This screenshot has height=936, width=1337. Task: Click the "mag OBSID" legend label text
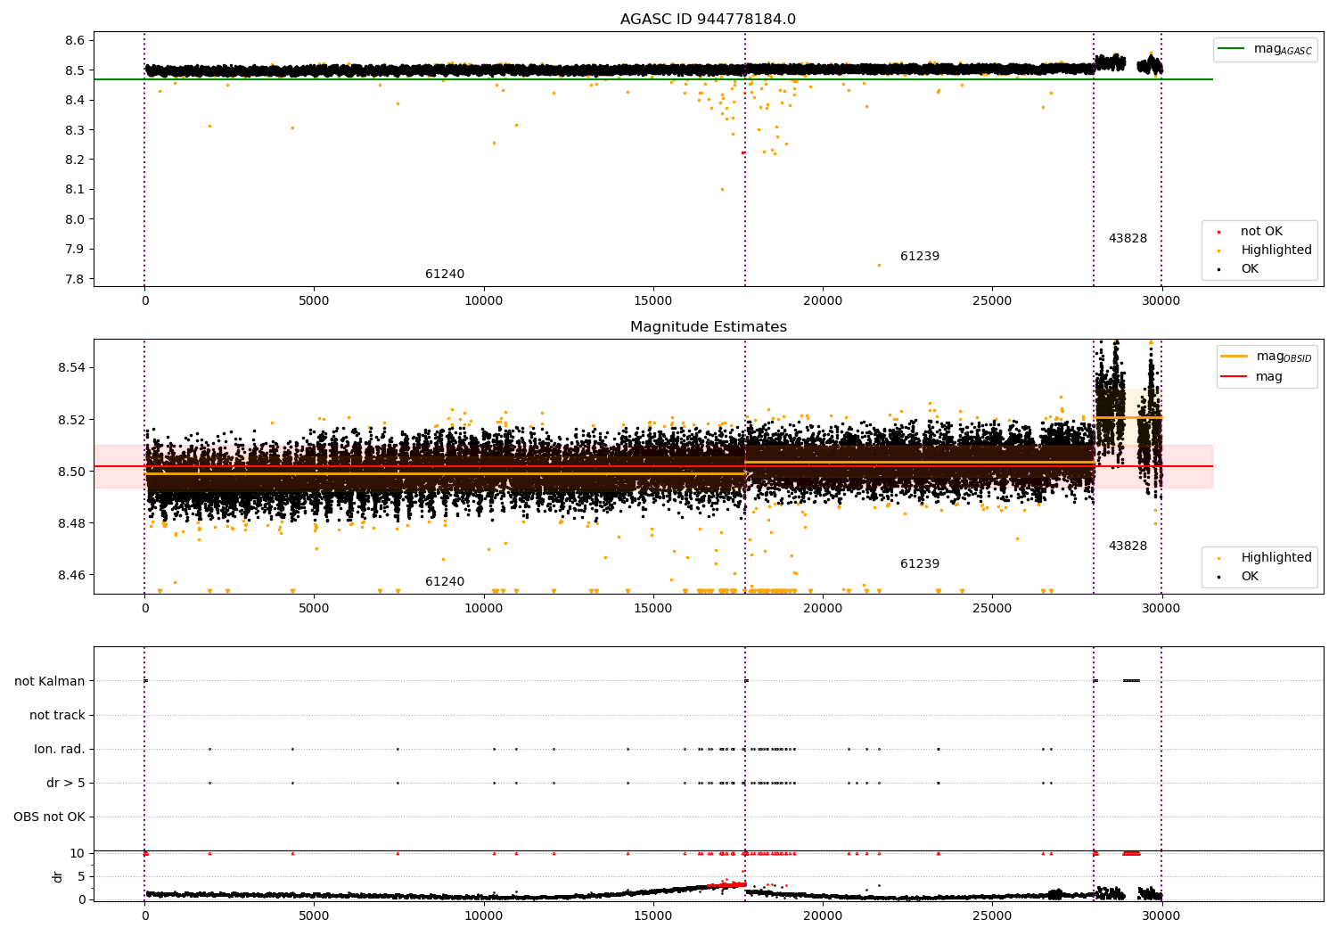click(x=1284, y=357)
